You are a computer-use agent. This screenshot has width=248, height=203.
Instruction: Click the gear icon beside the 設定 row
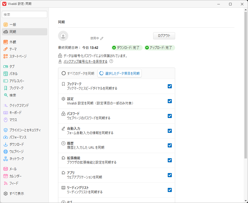tap(63, 99)
